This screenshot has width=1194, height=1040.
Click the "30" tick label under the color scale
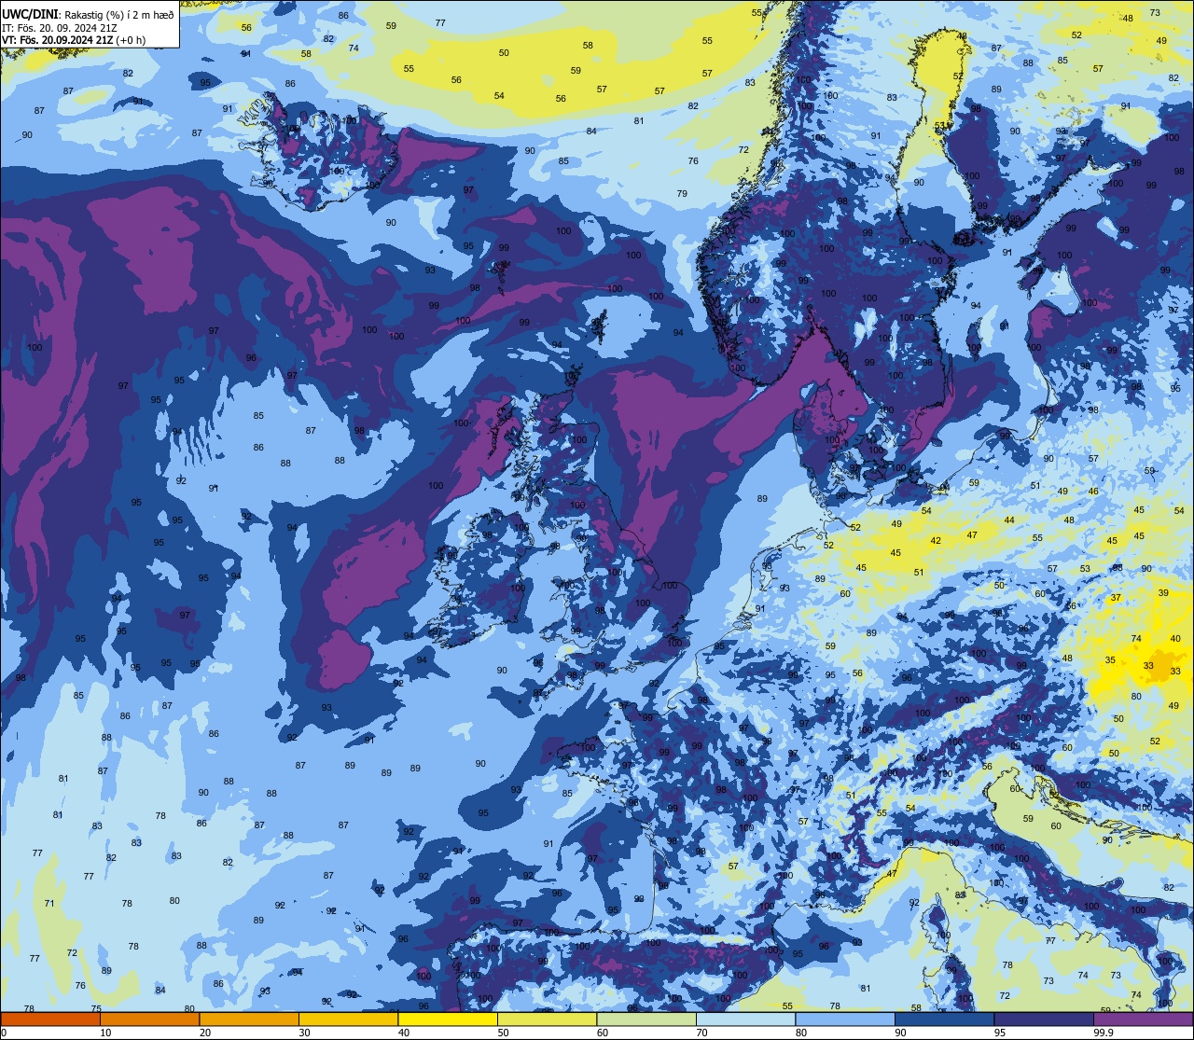(304, 1033)
